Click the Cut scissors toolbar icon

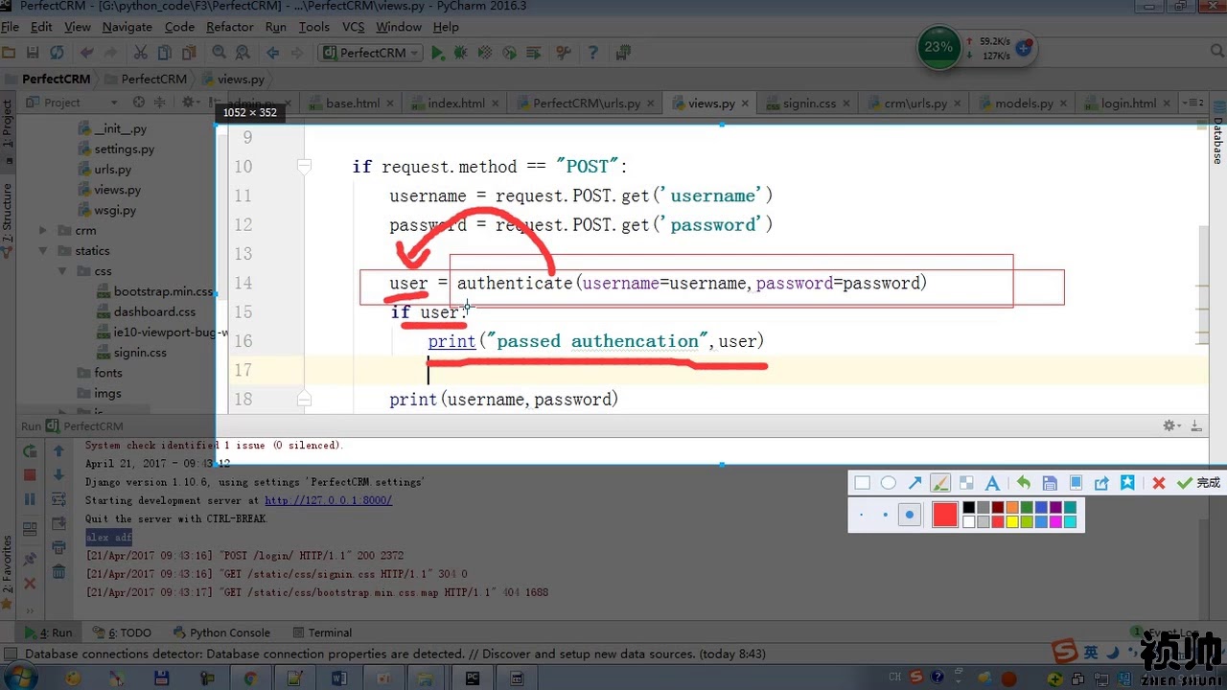pos(140,53)
